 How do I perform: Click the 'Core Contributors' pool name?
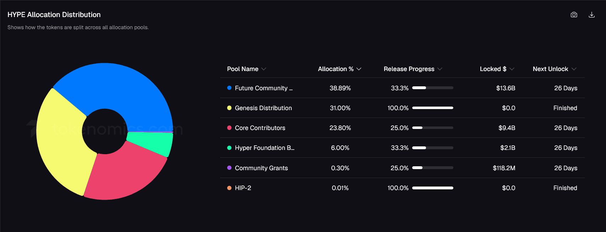tap(260, 128)
